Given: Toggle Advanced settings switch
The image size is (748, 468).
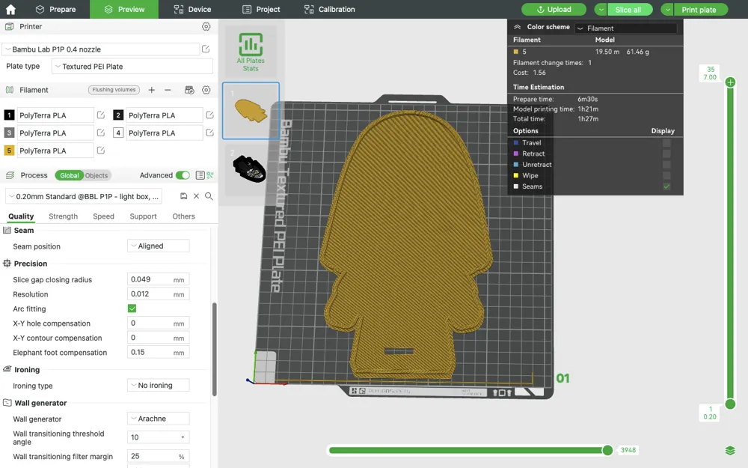Looking at the screenshot, I should 183,175.
